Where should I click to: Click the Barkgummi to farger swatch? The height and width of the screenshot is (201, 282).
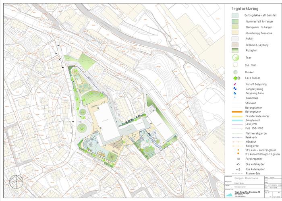point(234,27)
